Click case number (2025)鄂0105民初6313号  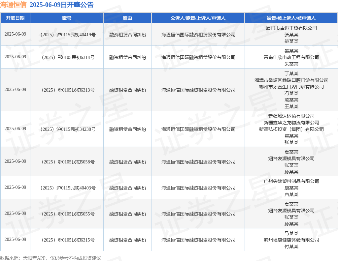pos(68,90)
